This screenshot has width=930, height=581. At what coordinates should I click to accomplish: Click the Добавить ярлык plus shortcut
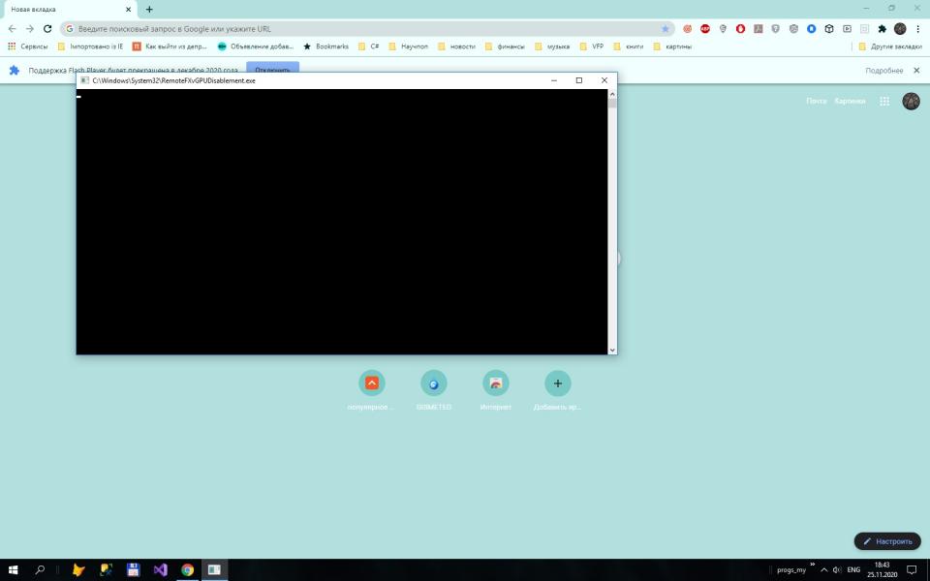pyautogui.click(x=557, y=383)
